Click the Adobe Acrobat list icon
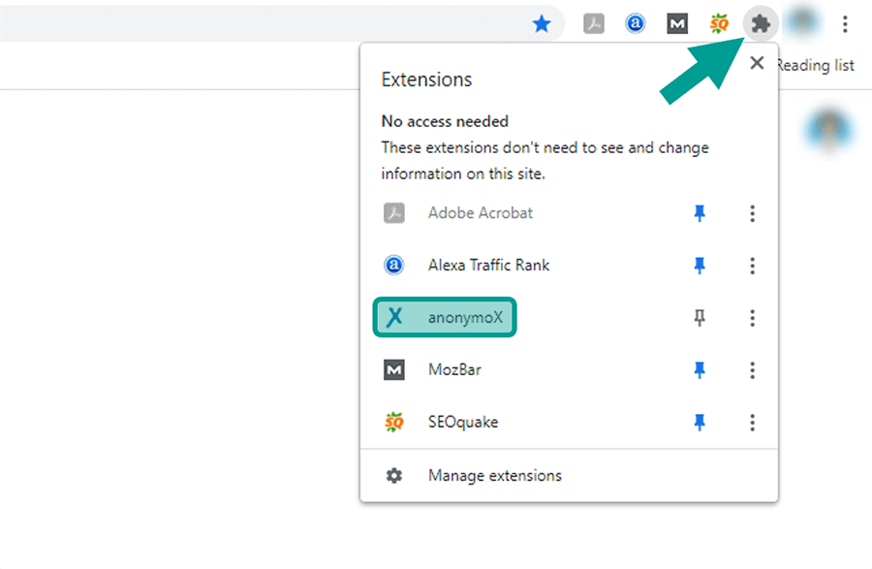The image size is (872, 569). [x=393, y=213]
